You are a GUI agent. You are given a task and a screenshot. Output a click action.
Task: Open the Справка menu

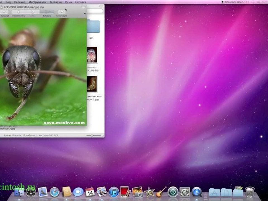point(80,2)
